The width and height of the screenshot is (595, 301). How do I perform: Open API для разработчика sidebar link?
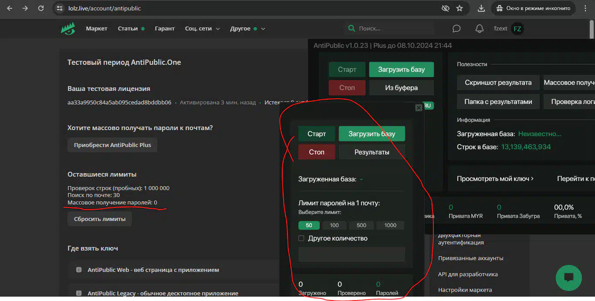point(468,274)
